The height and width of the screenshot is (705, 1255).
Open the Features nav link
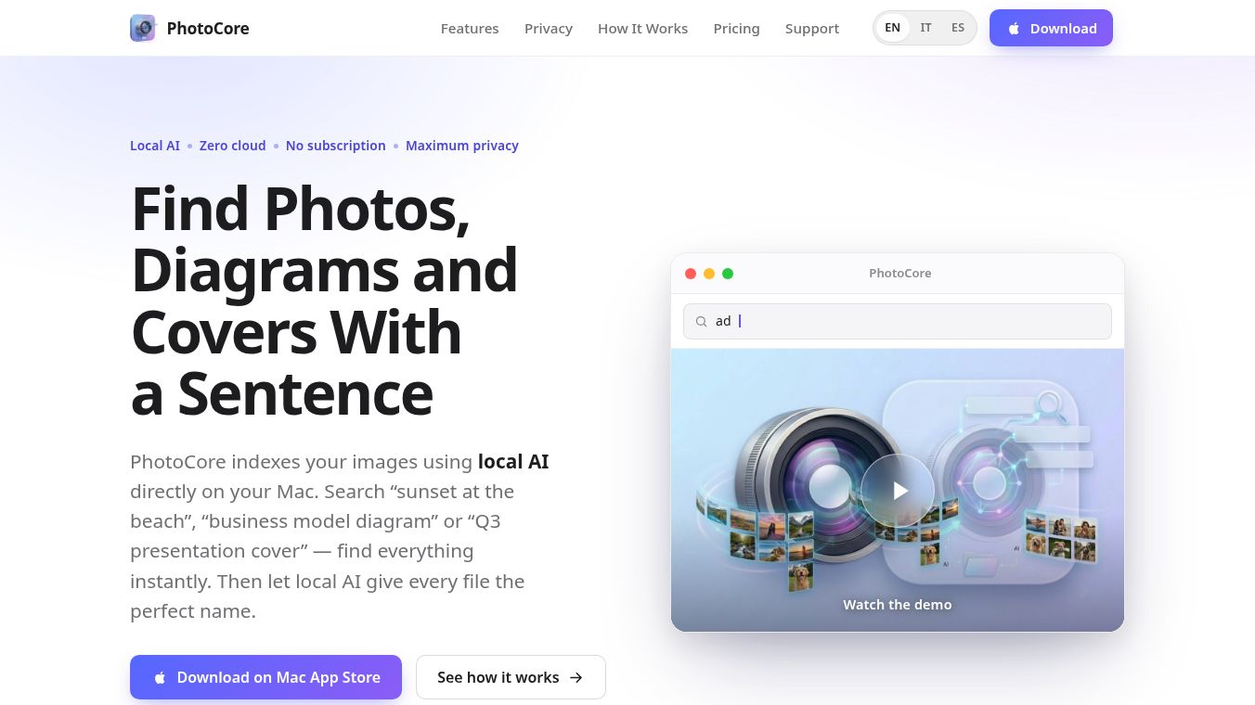[470, 29]
